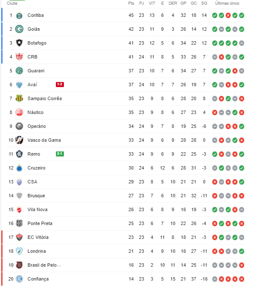Click the Pts column header
Viewport: 253px width, 286px height.
[x=131, y=3]
